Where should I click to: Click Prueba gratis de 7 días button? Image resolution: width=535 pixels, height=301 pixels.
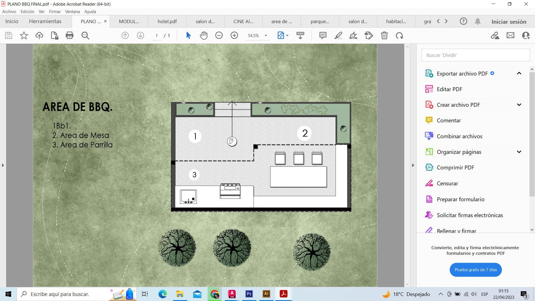point(475,270)
